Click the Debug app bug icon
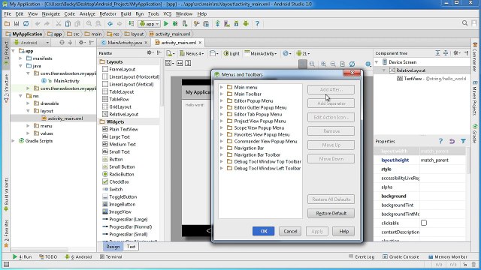The height and width of the screenshot is (270, 481). [x=175, y=23]
